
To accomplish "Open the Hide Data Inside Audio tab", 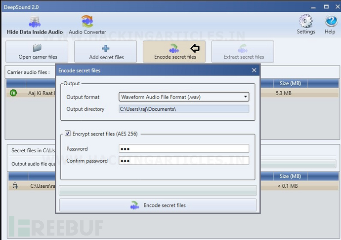I will [x=35, y=25].
